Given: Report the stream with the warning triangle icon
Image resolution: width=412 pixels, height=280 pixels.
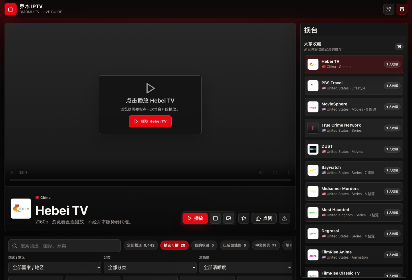Looking at the screenshot, I should [x=284, y=218].
